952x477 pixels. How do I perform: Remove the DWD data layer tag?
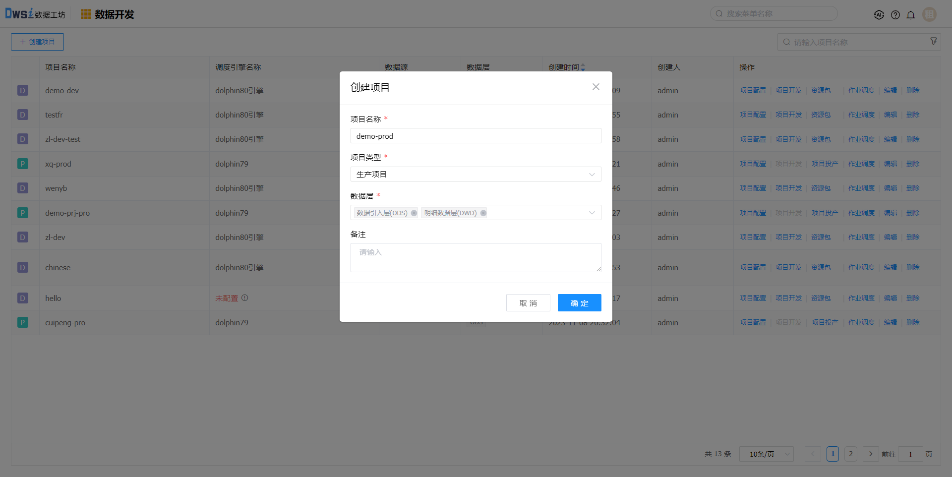click(x=483, y=213)
